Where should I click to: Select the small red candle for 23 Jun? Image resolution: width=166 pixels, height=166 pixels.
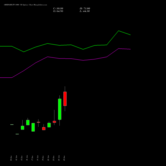[54, 122]
